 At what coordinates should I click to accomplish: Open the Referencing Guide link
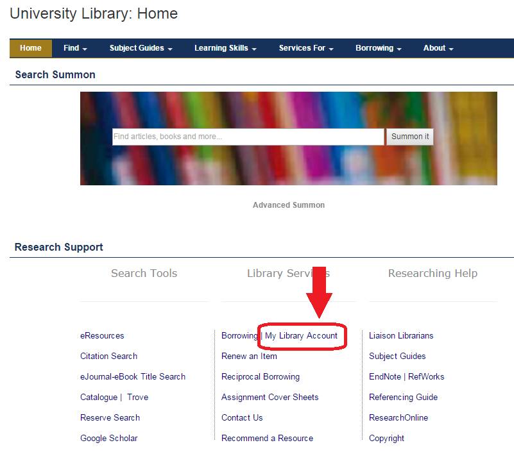click(404, 398)
